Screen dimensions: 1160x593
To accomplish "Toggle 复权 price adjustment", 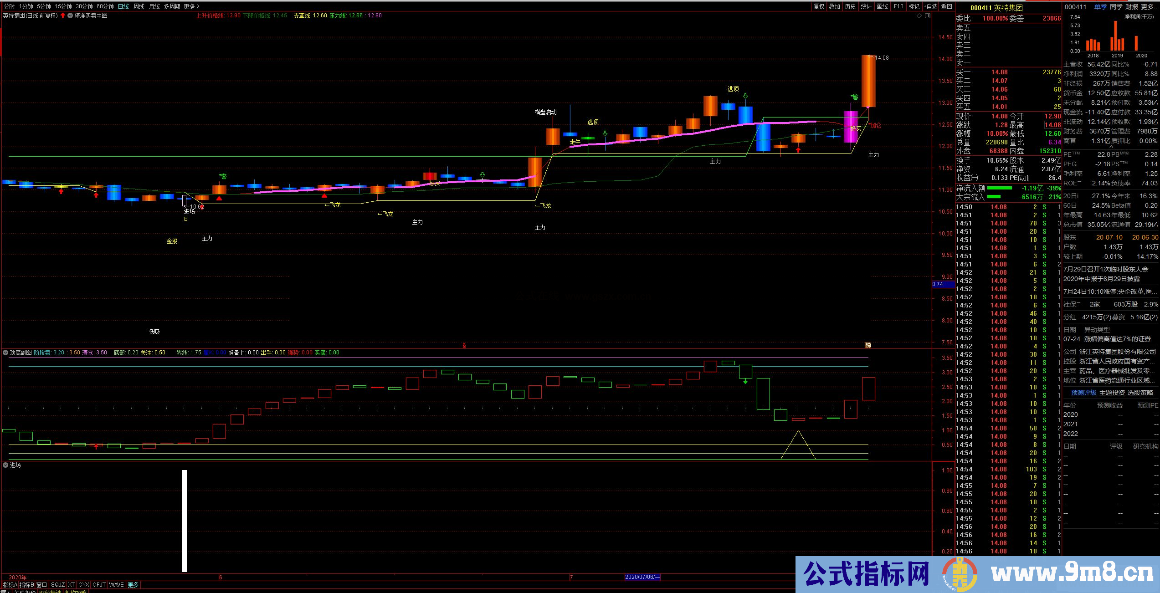I will [x=819, y=6].
